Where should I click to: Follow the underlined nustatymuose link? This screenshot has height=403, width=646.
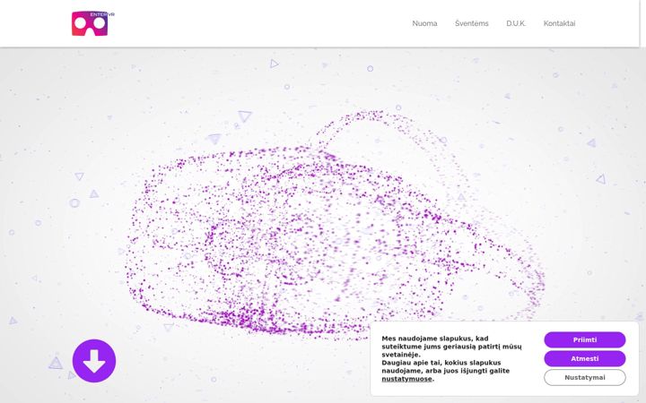406,379
